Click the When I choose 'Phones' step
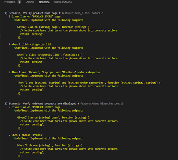The image size is (178, 160). point(26,135)
